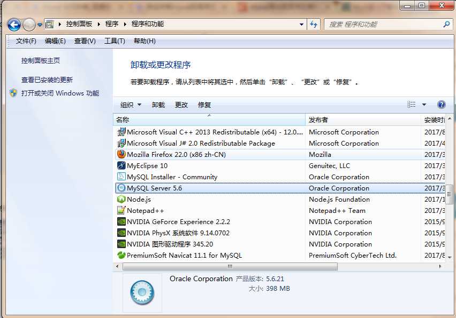The image size is (456, 318).
Task: Click the vertical scrollbar down arrow
Action: (x=450, y=257)
